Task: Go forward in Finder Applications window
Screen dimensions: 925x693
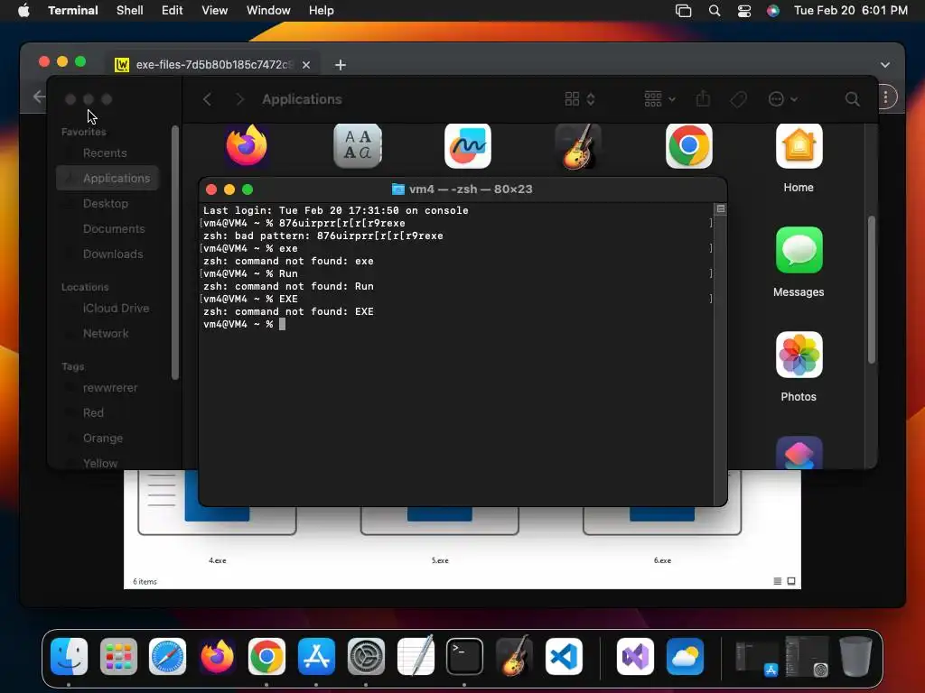Action: click(239, 99)
